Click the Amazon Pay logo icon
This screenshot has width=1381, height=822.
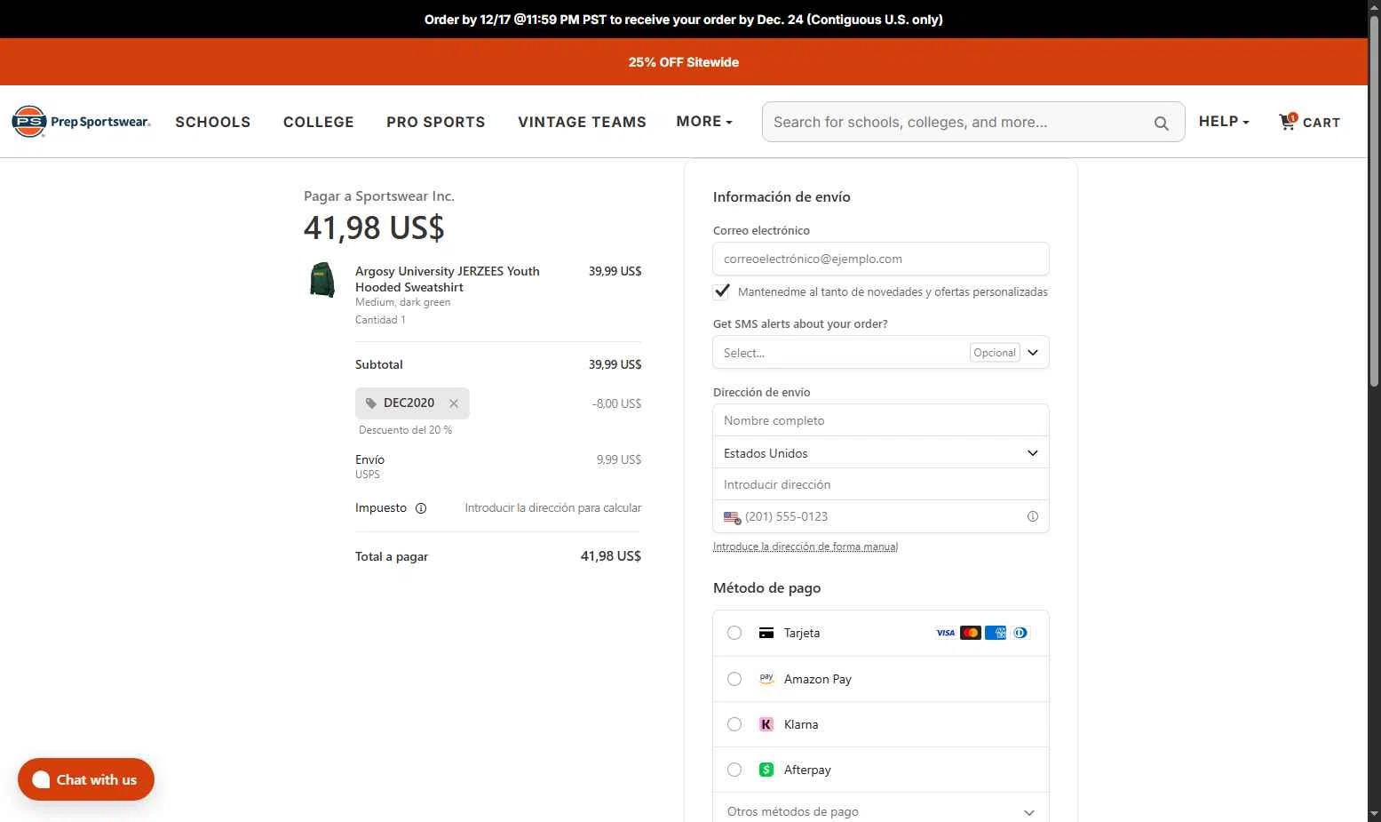766,679
